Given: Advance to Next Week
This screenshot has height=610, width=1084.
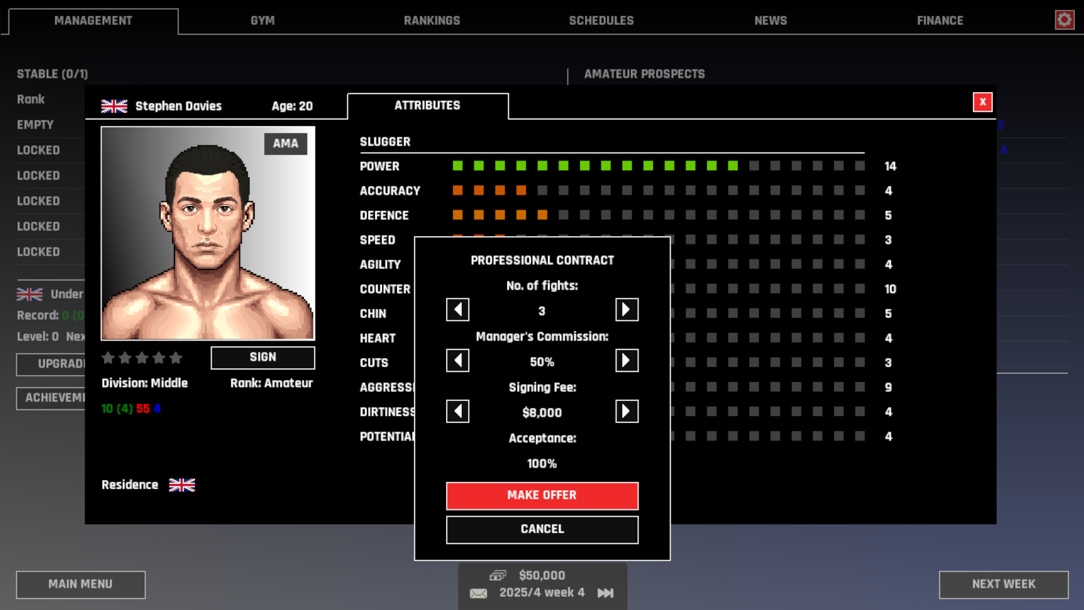Looking at the screenshot, I should 1003,585.
